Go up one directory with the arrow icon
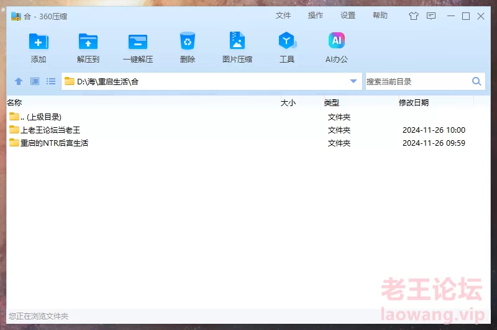This screenshot has height=330, width=497. [x=19, y=81]
